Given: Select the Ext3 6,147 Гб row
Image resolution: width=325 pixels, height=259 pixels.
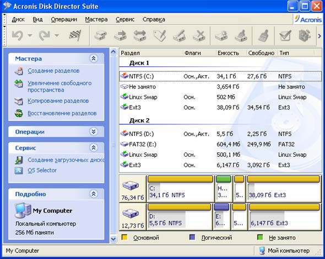Looking at the screenshot, I should [220, 165].
